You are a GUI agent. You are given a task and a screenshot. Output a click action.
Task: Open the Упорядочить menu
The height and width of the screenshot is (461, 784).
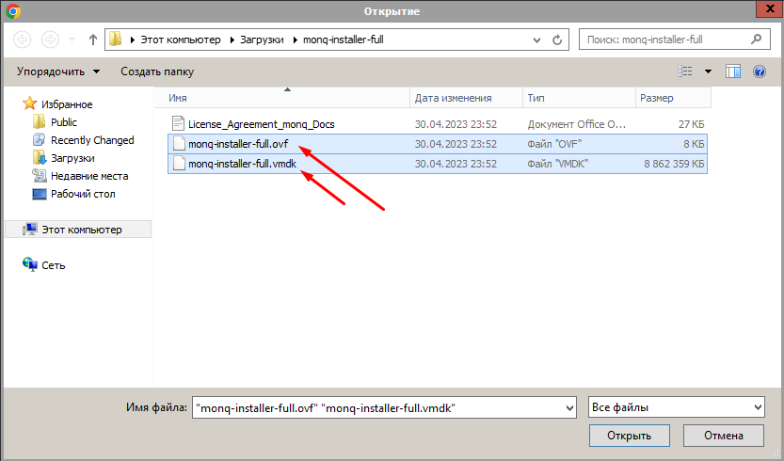click(x=58, y=72)
